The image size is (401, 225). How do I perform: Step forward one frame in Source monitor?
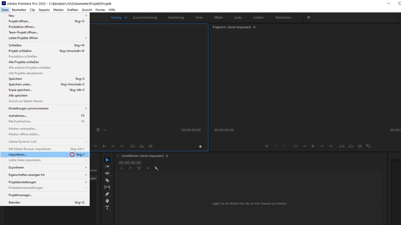(113, 146)
